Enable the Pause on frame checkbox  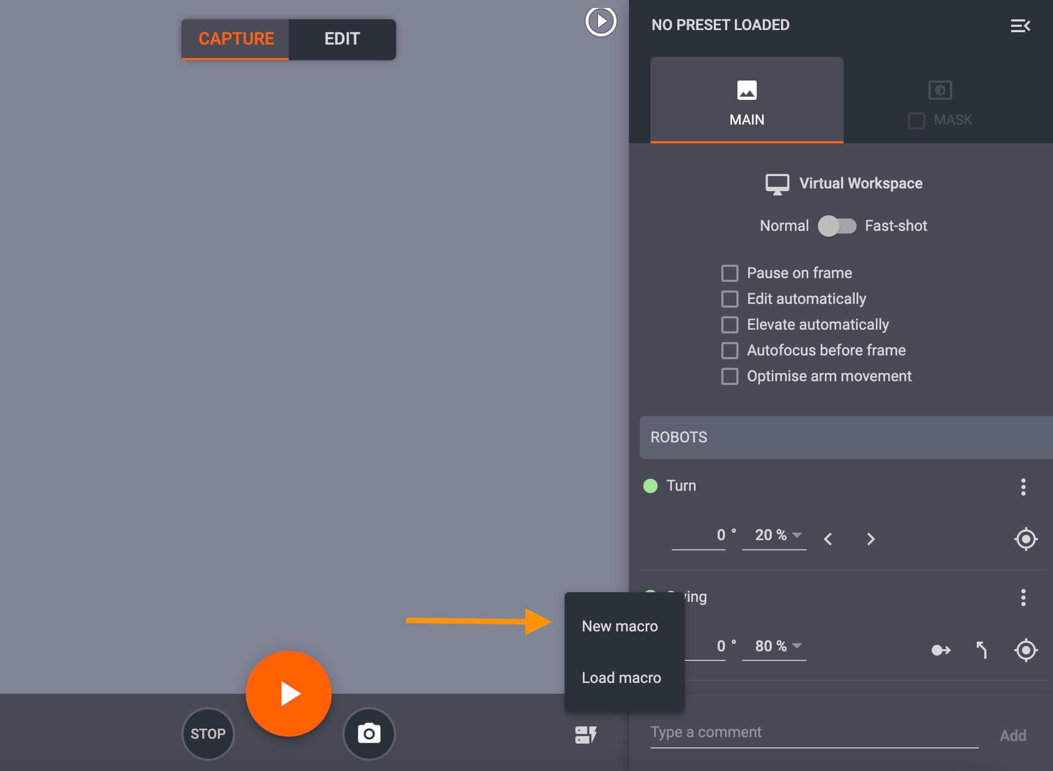729,273
